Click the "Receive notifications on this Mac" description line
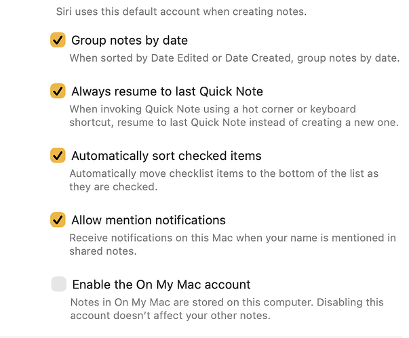 point(233,238)
